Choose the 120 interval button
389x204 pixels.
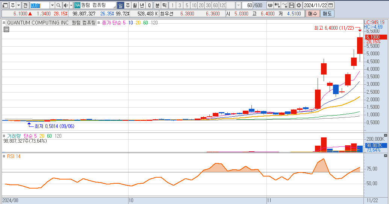(223, 5)
